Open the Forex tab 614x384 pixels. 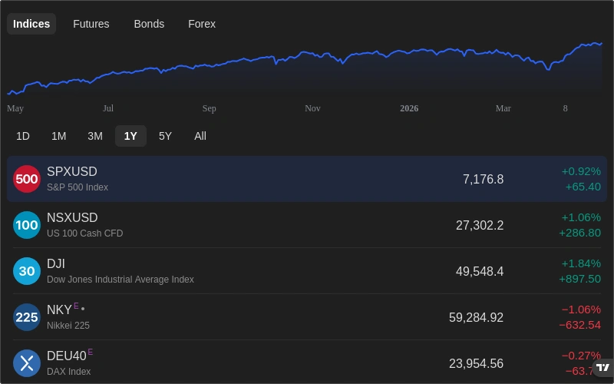pos(202,24)
